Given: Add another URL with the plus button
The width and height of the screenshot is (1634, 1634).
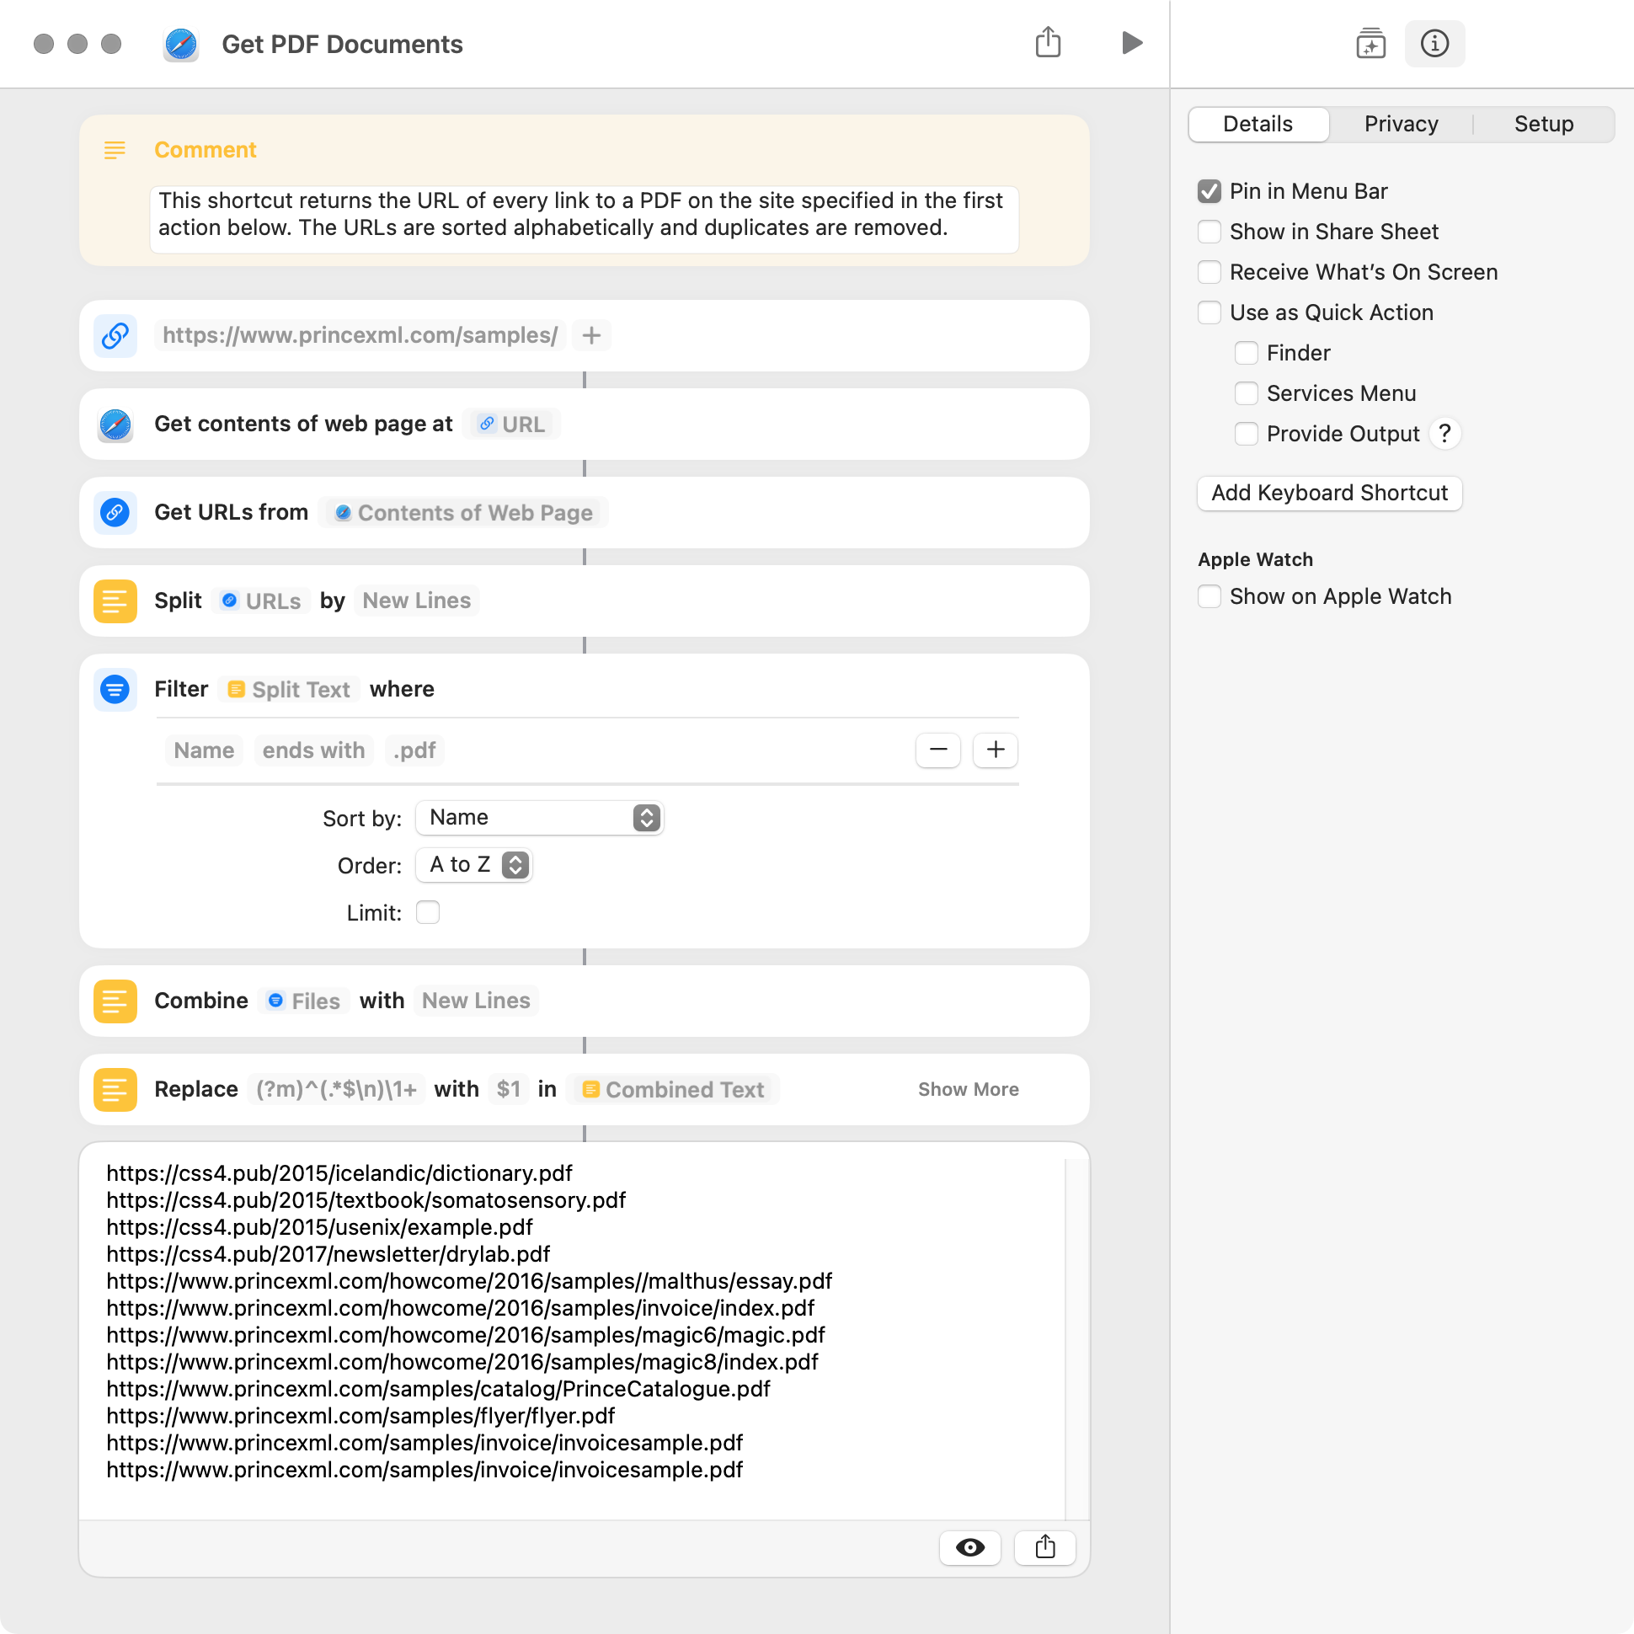Looking at the screenshot, I should [x=591, y=335].
